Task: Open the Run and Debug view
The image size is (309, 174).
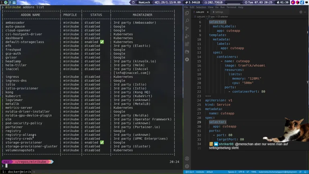Action: 187,36
